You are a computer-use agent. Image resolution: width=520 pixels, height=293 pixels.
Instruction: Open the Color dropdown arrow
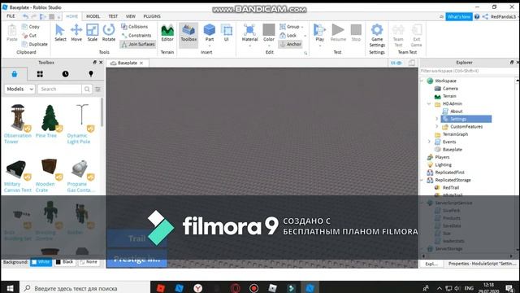coord(269,46)
